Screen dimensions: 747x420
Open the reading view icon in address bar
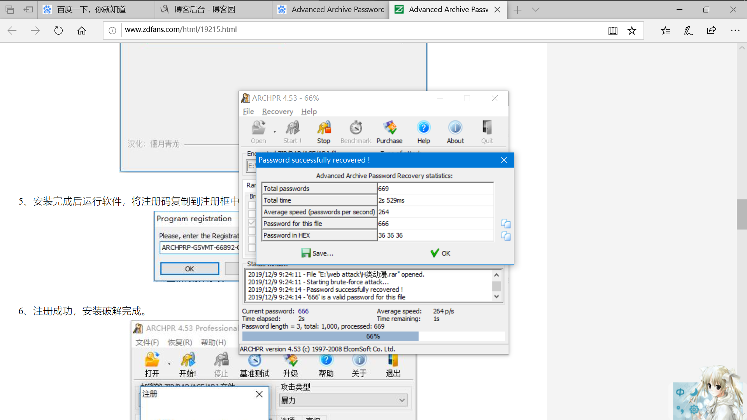(x=613, y=30)
